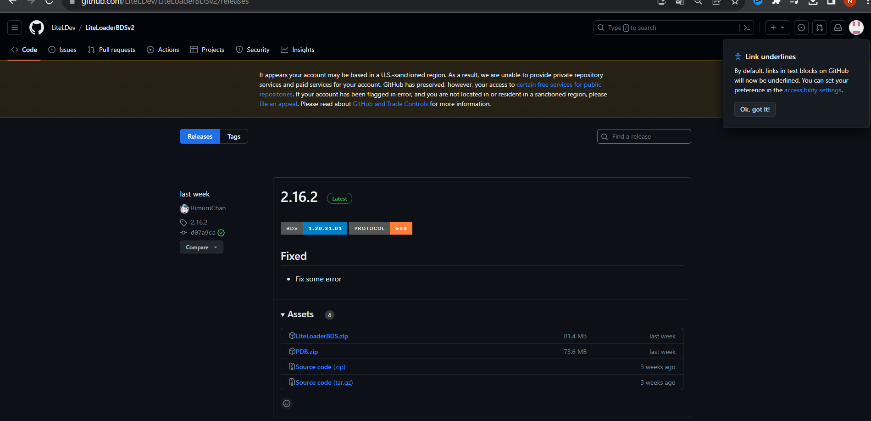This screenshot has height=421, width=871.
Task: Open the Issues repository tab
Action: tap(62, 50)
